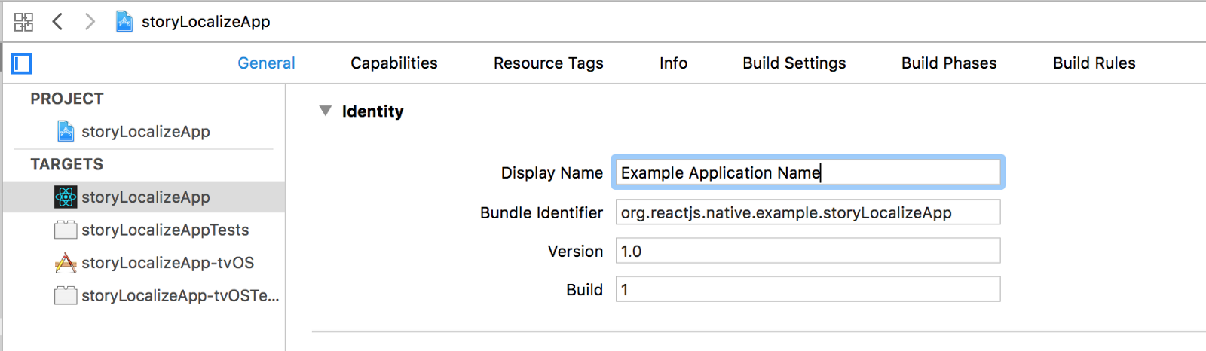Click the storyLocalizeApp breadcrumb project icon
Viewport: 1206px width, 351px height.
[x=124, y=22]
